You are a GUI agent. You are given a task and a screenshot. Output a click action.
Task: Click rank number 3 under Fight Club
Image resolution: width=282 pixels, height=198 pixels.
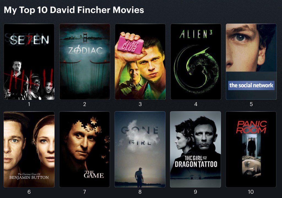[140, 104]
